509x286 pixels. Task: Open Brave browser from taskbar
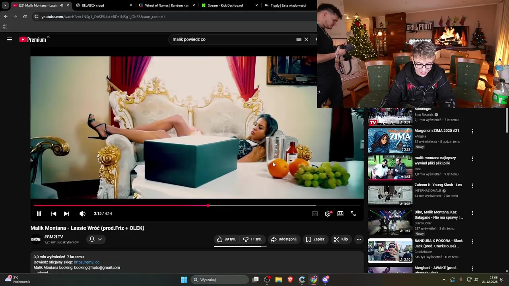pyautogui.click(x=290, y=280)
